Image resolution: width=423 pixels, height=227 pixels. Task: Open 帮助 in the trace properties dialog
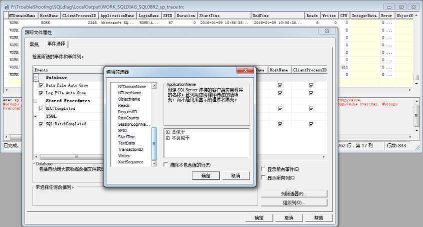coord(318,217)
